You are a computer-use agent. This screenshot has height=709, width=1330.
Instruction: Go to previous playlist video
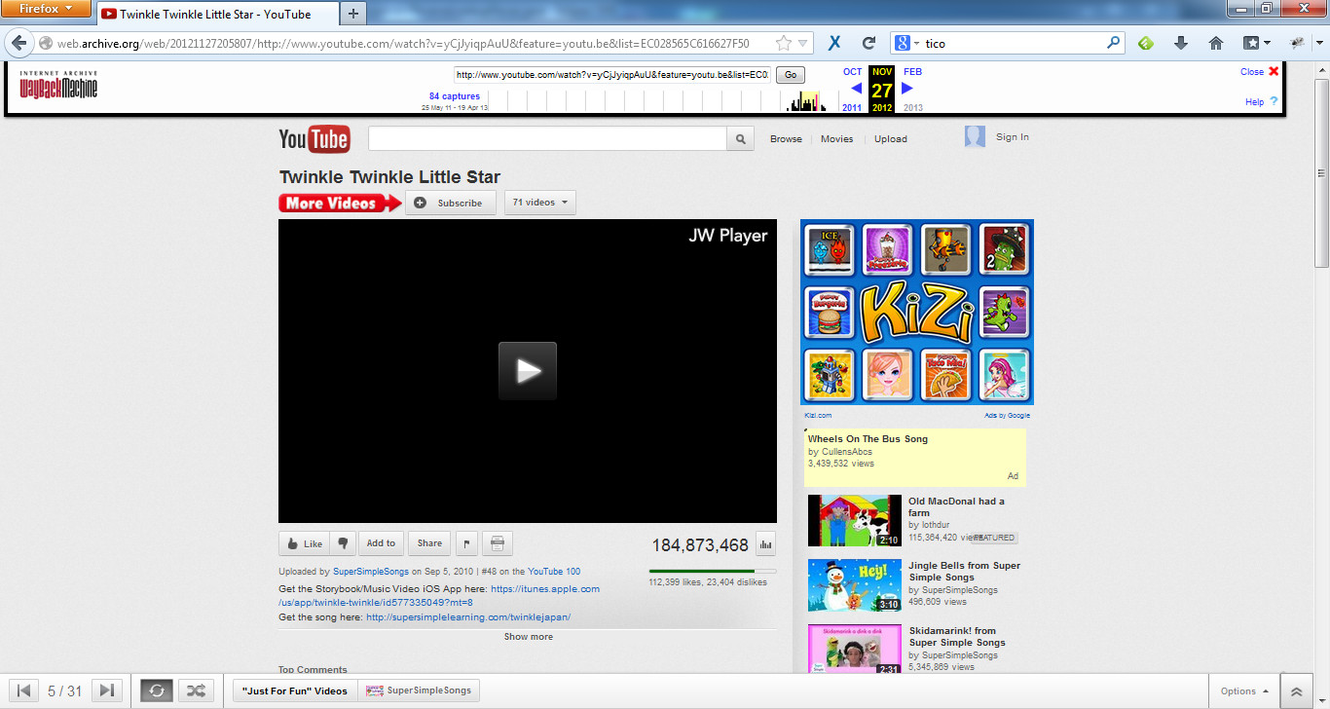pos(24,690)
